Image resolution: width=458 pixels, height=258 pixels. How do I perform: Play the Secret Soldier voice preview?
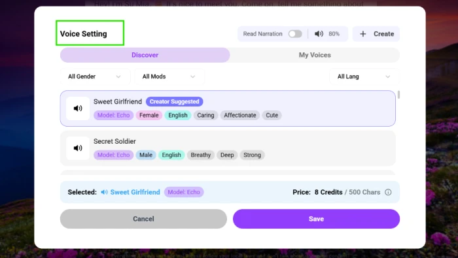[78, 148]
